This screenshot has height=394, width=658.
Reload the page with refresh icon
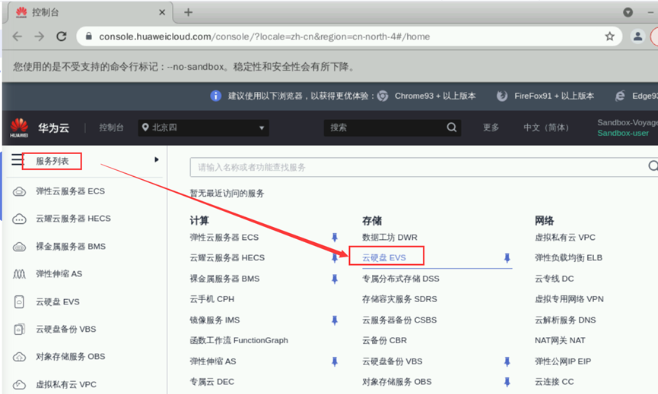[62, 36]
